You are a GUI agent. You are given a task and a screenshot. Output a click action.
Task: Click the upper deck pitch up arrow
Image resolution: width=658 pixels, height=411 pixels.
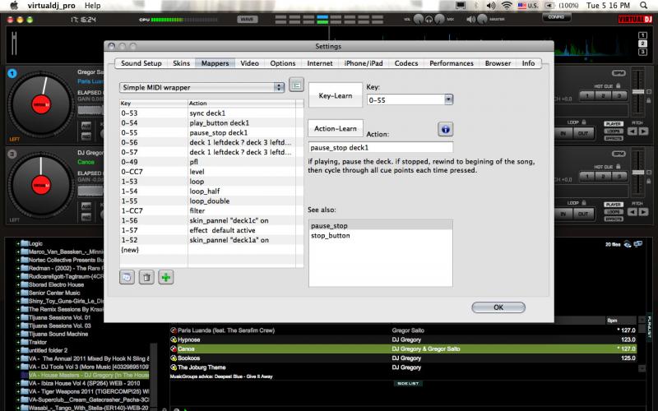tap(643, 132)
